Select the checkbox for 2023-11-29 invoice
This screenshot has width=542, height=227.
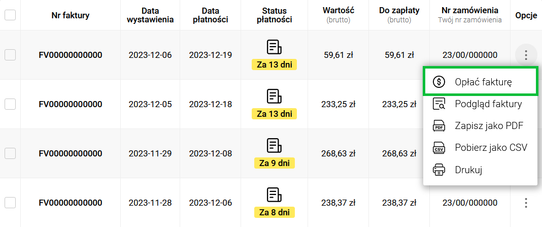pos(10,153)
